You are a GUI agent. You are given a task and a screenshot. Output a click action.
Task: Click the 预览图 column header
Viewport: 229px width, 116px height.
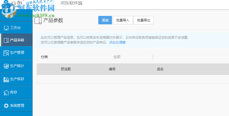(x=66, y=69)
